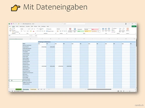145x108 pixels.
Task: Toggle Bold formatting
Action: (21, 31)
